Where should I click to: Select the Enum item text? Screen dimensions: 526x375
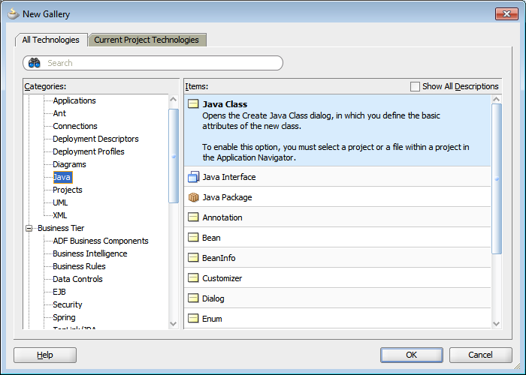point(212,319)
